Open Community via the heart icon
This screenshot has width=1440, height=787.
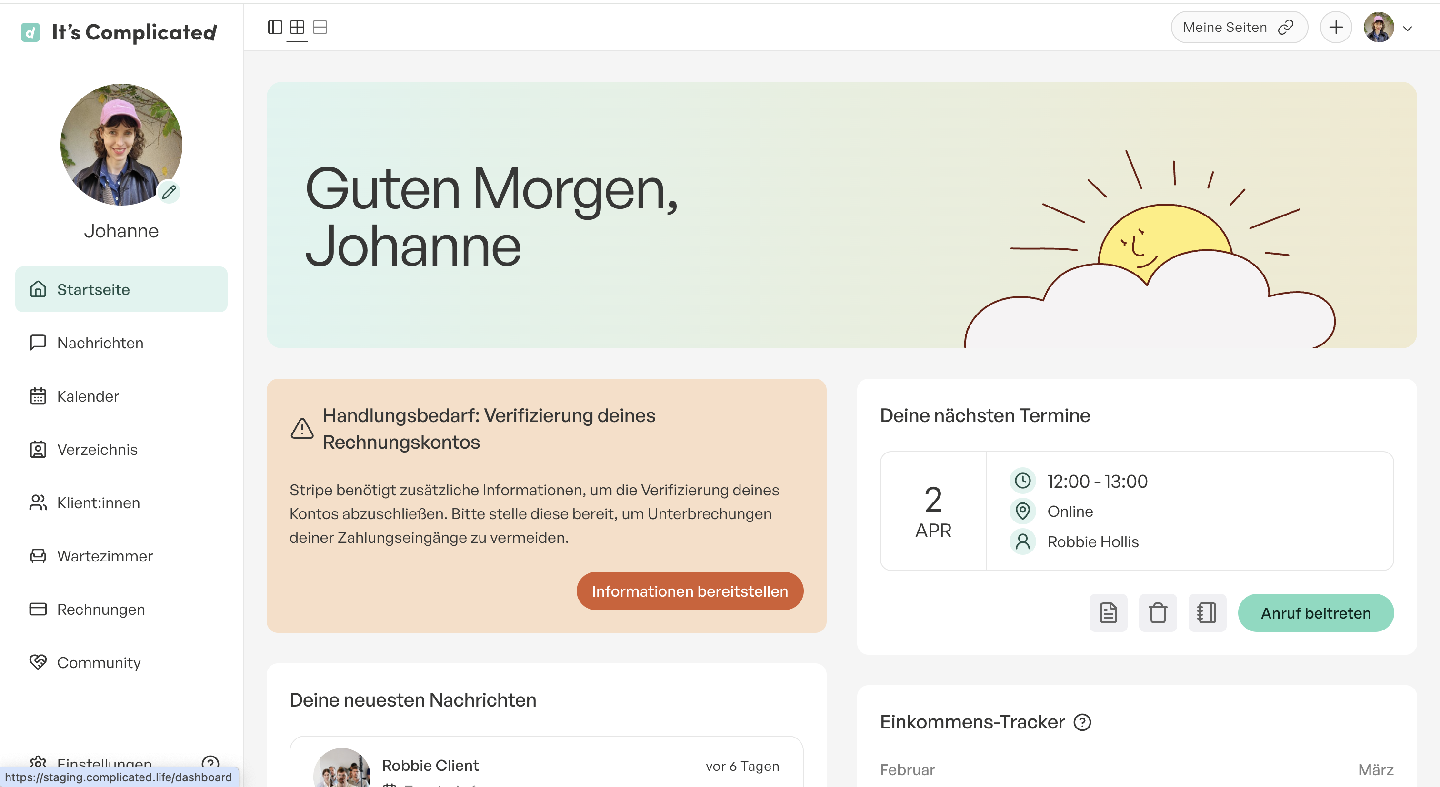pos(38,662)
